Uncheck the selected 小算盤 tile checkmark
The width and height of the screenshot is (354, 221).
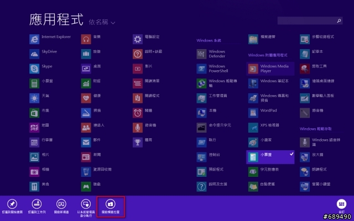(291, 154)
